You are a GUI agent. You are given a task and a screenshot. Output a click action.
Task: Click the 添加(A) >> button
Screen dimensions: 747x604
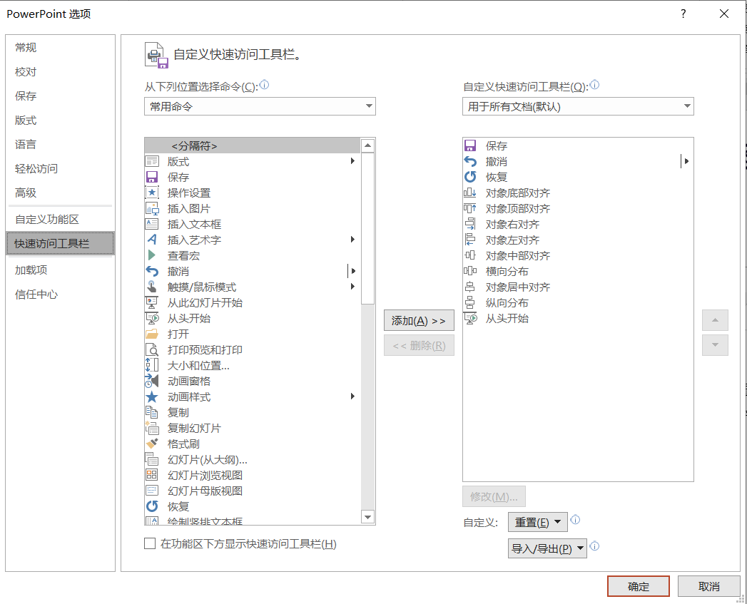tap(420, 321)
